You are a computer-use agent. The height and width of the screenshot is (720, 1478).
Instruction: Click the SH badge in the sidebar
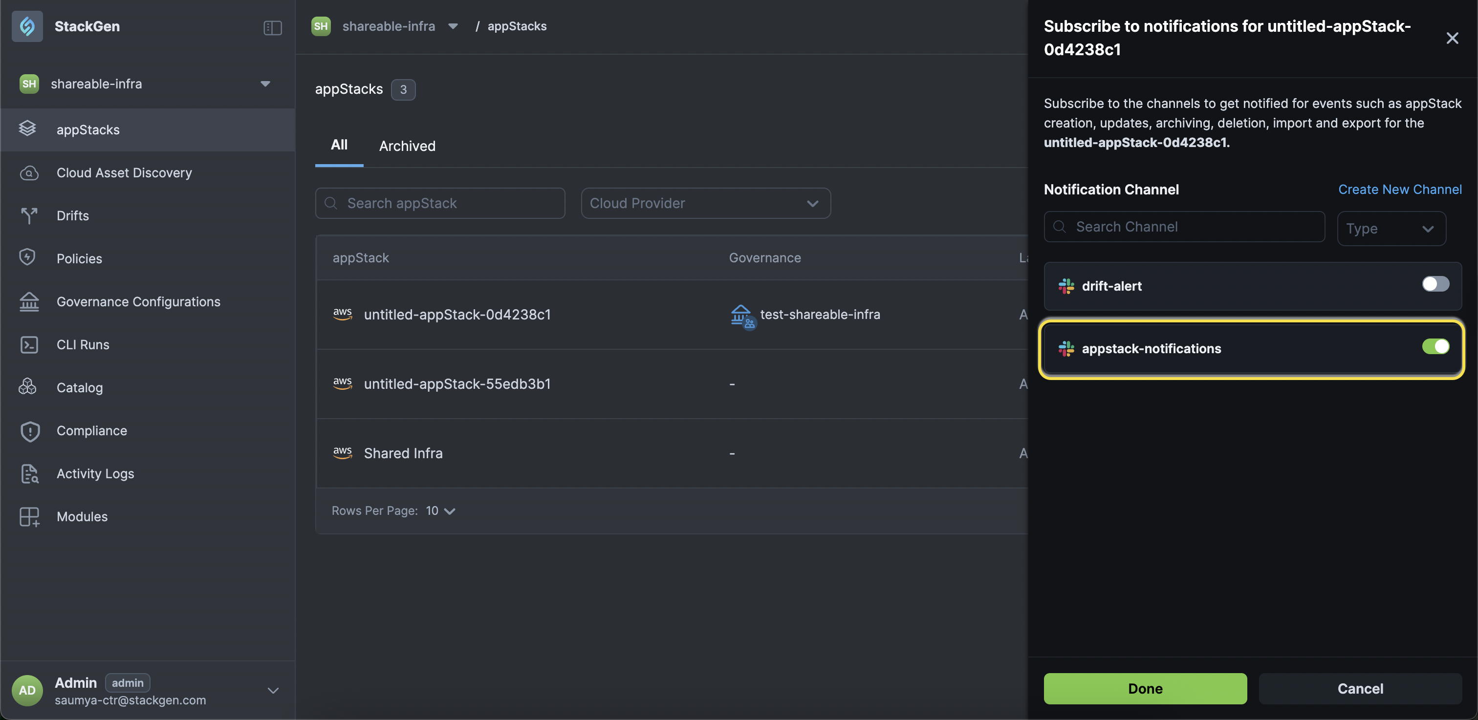[x=29, y=84]
